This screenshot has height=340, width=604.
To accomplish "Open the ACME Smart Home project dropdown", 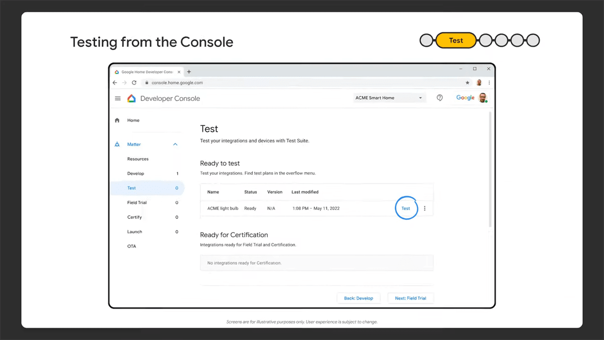I will tap(389, 98).
